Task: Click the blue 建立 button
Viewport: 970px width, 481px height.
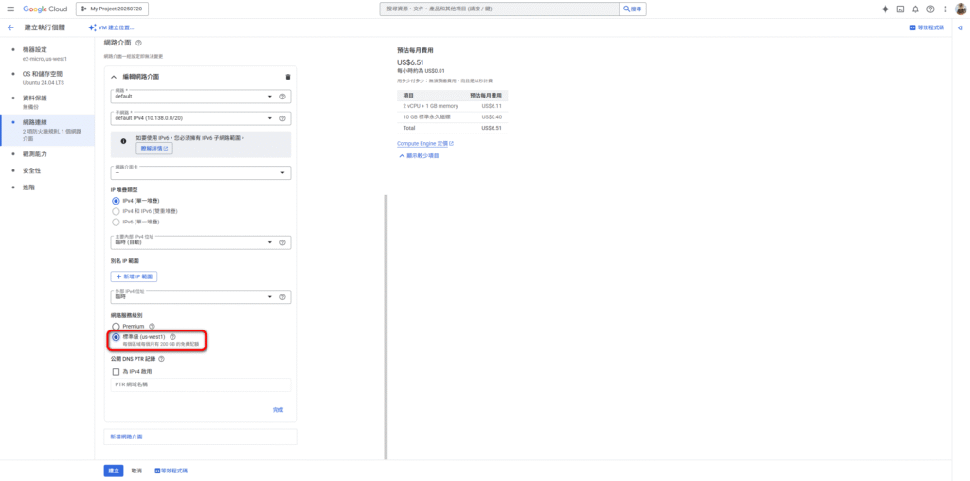Action: [x=114, y=470]
